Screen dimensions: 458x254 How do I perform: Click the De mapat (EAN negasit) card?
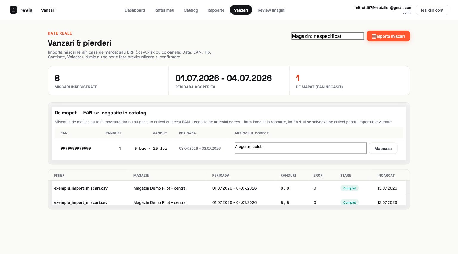(350, 81)
